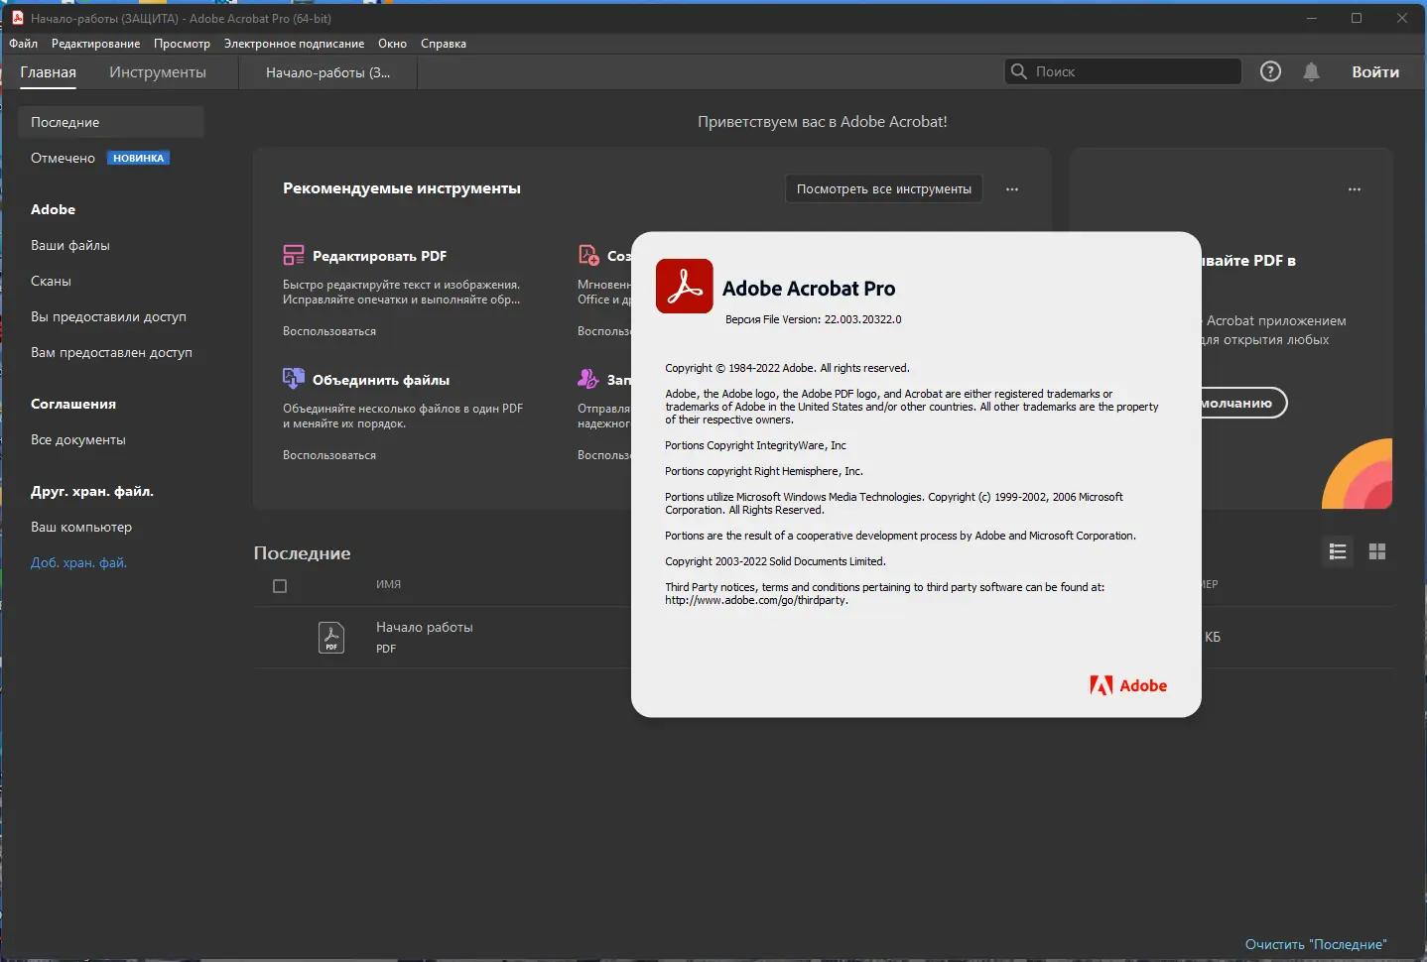Image resolution: width=1427 pixels, height=962 pixels.
Task: Click the Начало работы file name
Action: tap(425, 627)
